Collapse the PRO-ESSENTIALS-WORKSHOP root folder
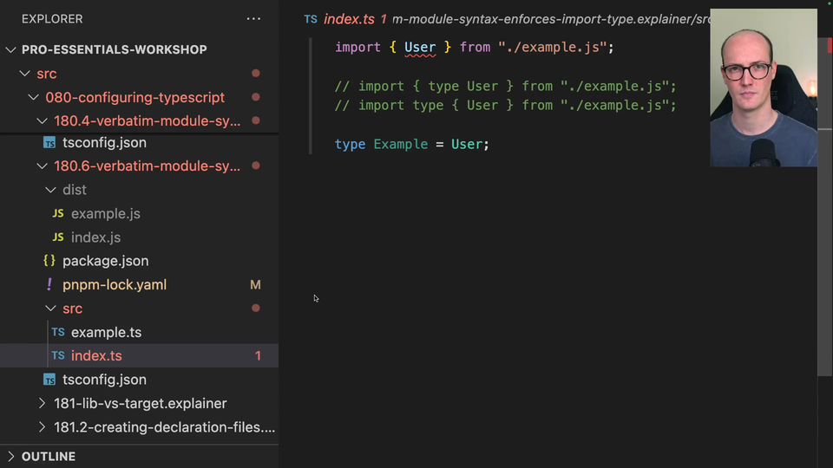 click(x=11, y=49)
